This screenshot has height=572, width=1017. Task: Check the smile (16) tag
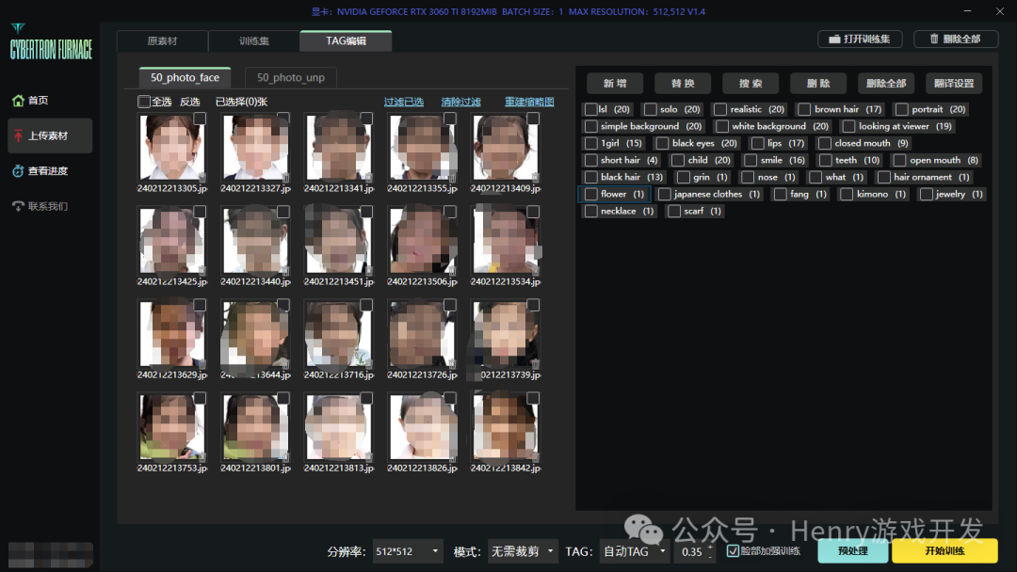pos(751,160)
